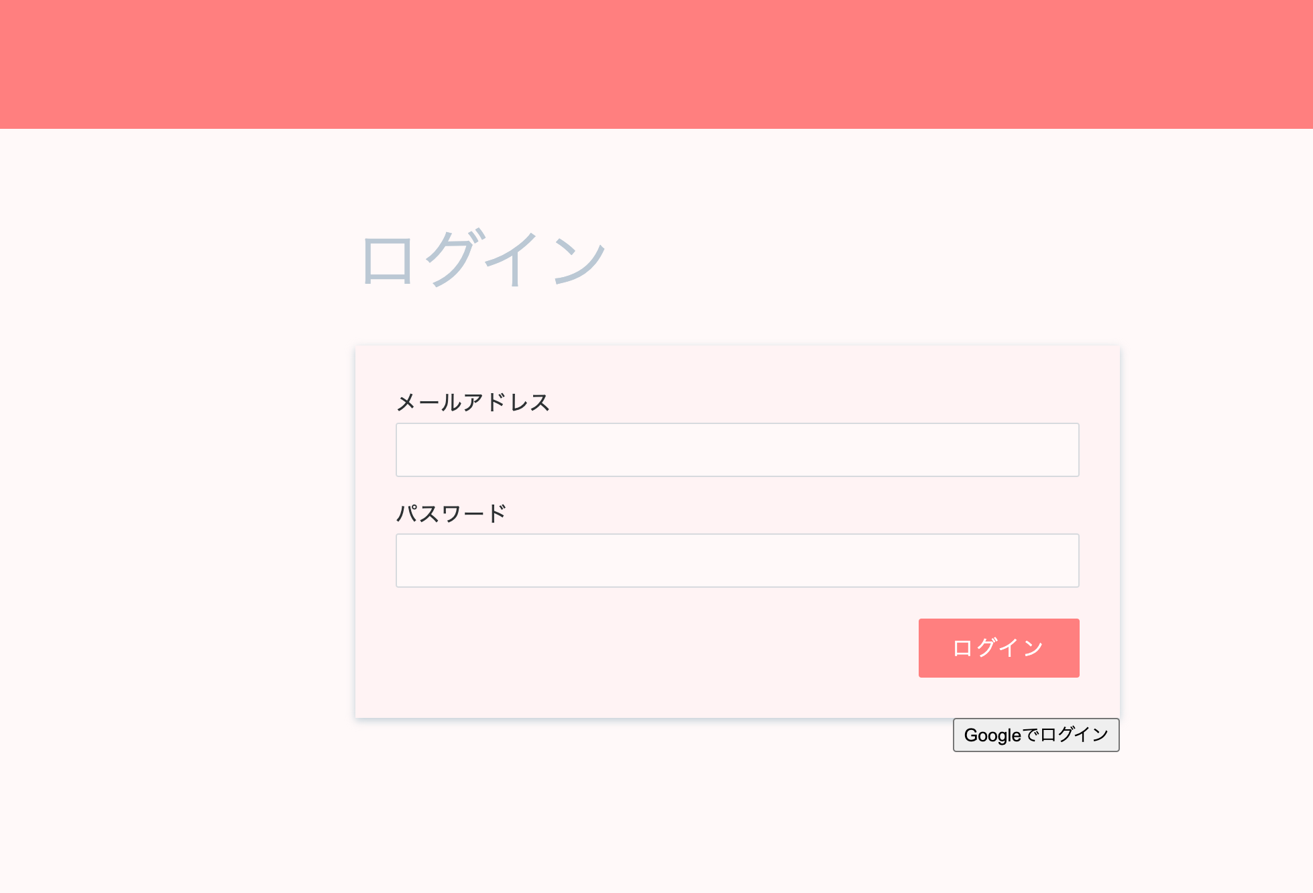This screenshot has width=1313, height=893.
Task: Choose Google login instead of email login
Action: point(1035,735)
